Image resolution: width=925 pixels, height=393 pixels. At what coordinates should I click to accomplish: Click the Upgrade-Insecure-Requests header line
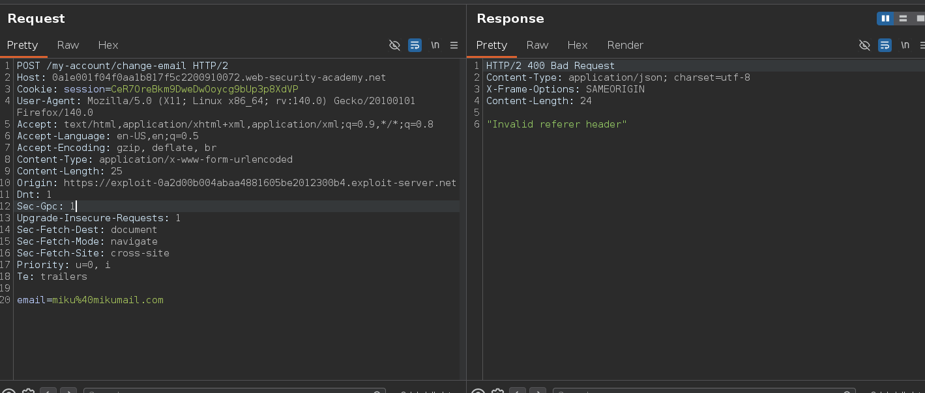coord(99,218)
